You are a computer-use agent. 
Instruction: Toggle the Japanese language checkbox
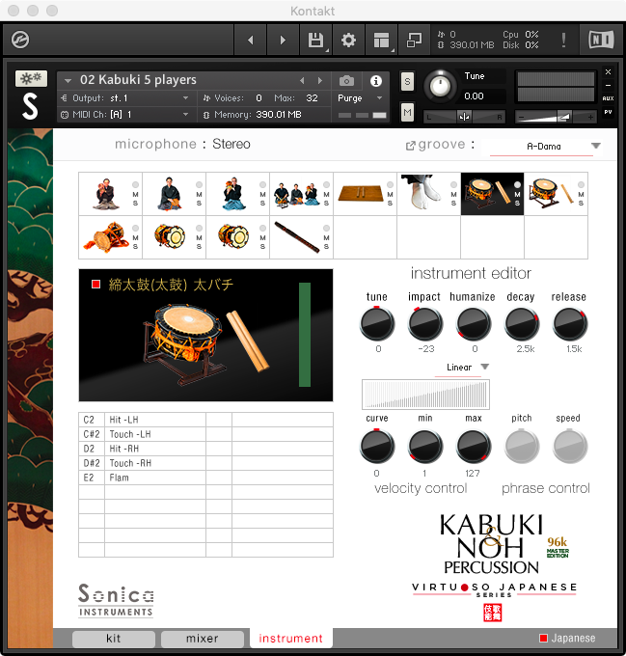coord(543,638)
